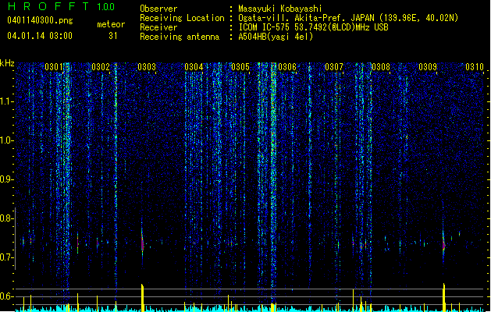Click the Ogata-vill. Akita-Pref. JAPAN location text
Image resolution: width=491 pixels, height=312 pixels.
pos(348,18)
